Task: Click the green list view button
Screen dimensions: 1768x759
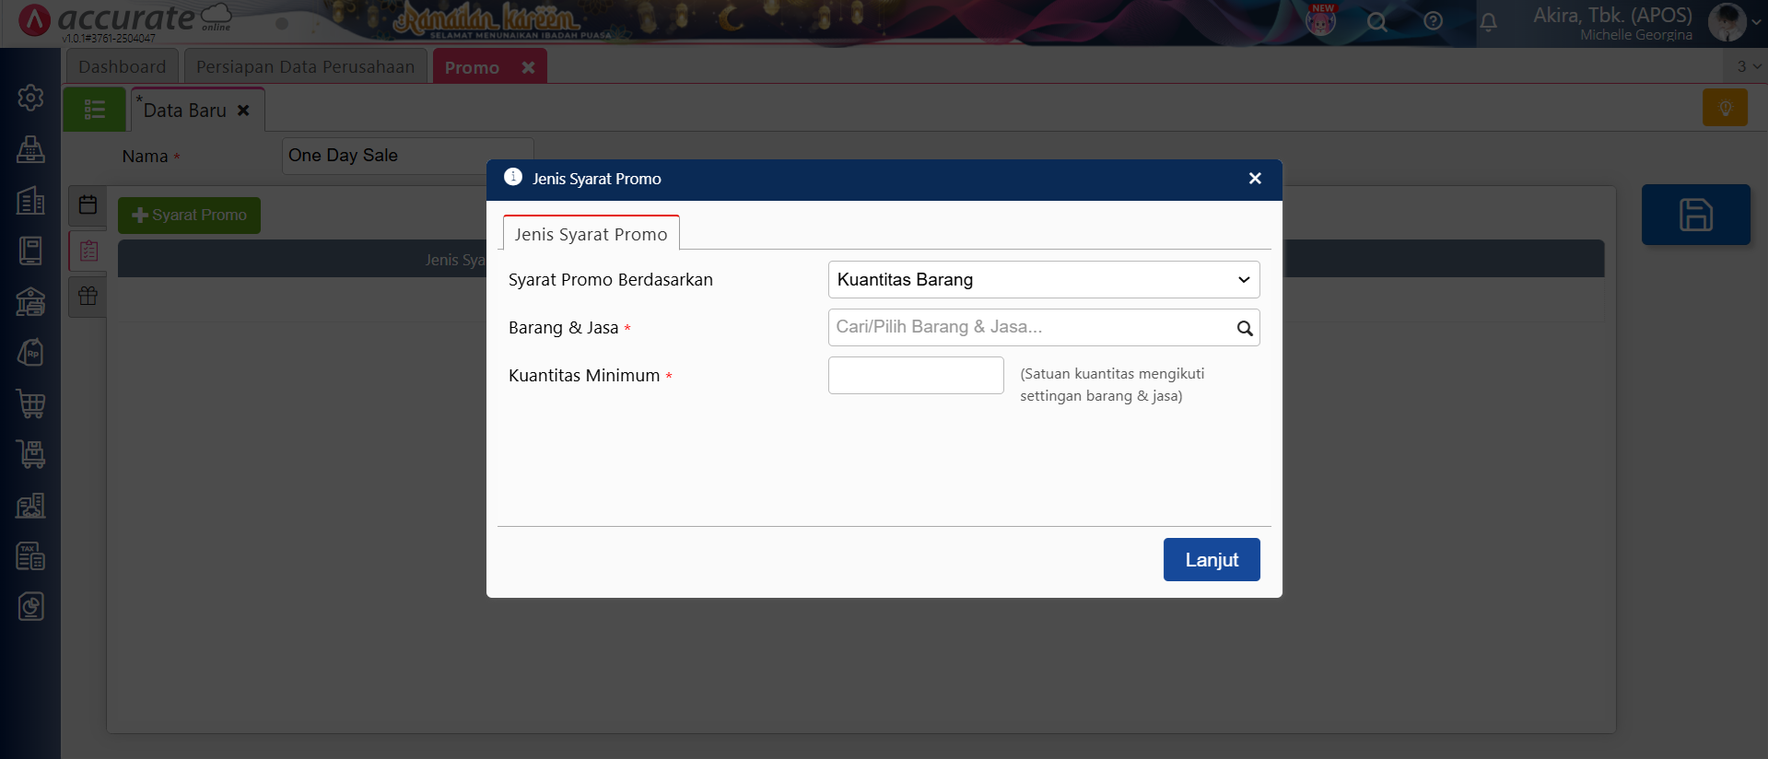Action: [94, 110]
